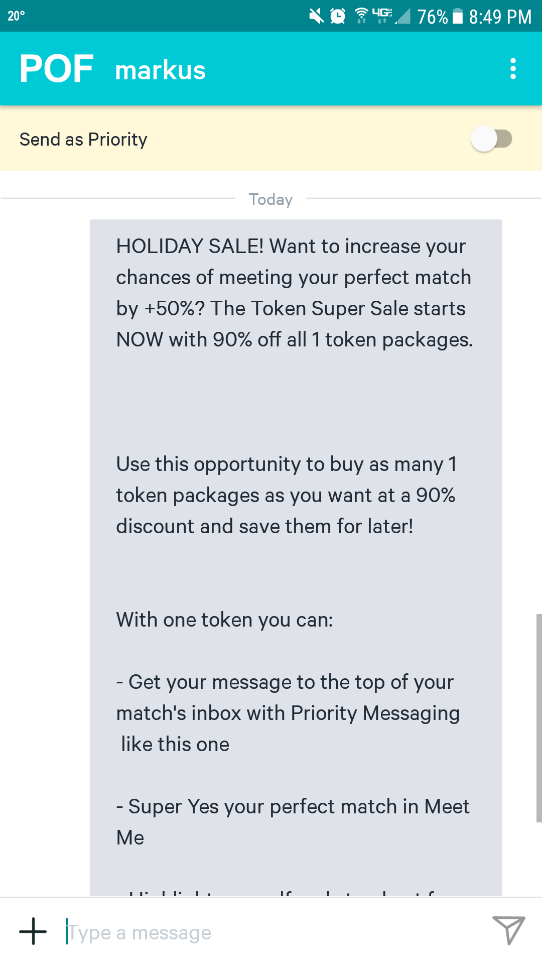Open markus profile from header name

pyautogui.click(x=160, y=70)
